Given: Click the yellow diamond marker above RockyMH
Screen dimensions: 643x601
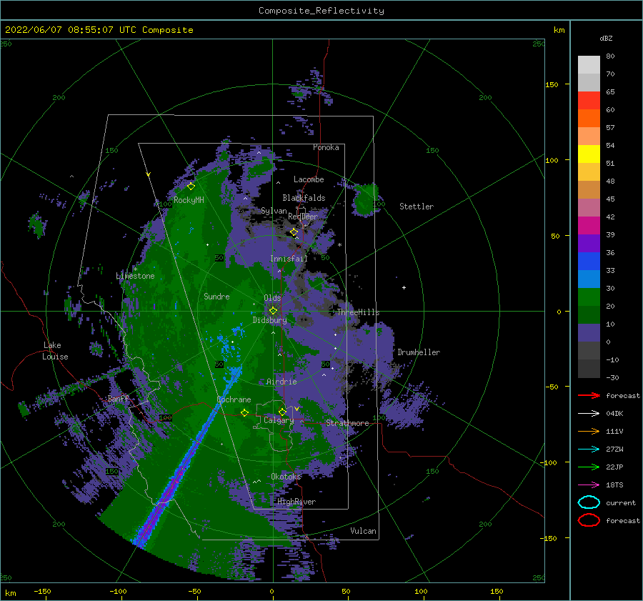Looking at the screenshot, I should 191,187.
